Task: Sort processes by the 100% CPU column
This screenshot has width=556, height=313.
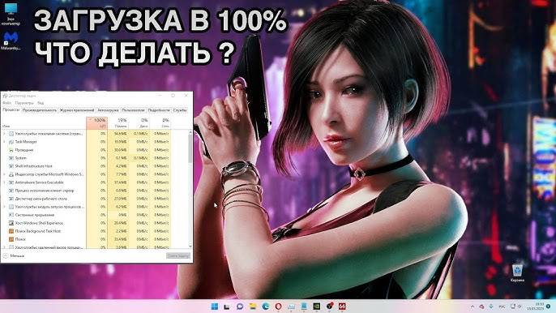Action: (96, 122)
